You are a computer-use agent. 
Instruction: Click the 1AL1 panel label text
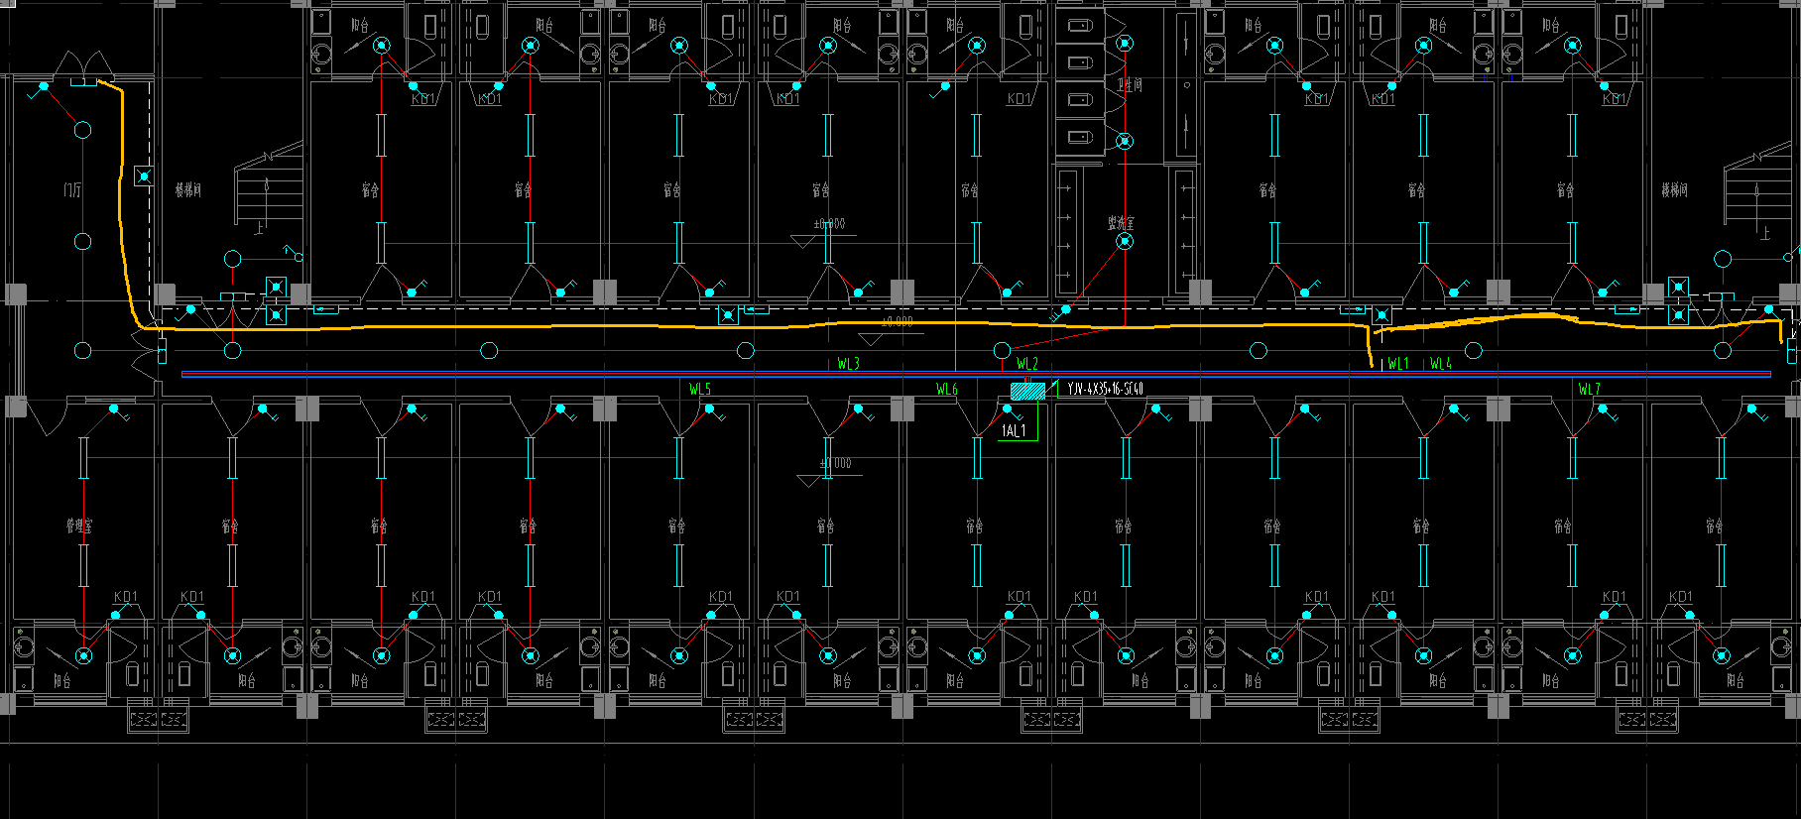coord(1014,430)
